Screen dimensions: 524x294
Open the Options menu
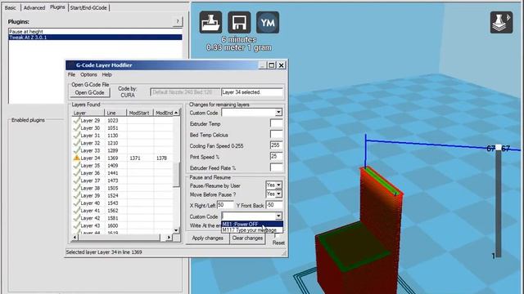[x=88, y=74]
